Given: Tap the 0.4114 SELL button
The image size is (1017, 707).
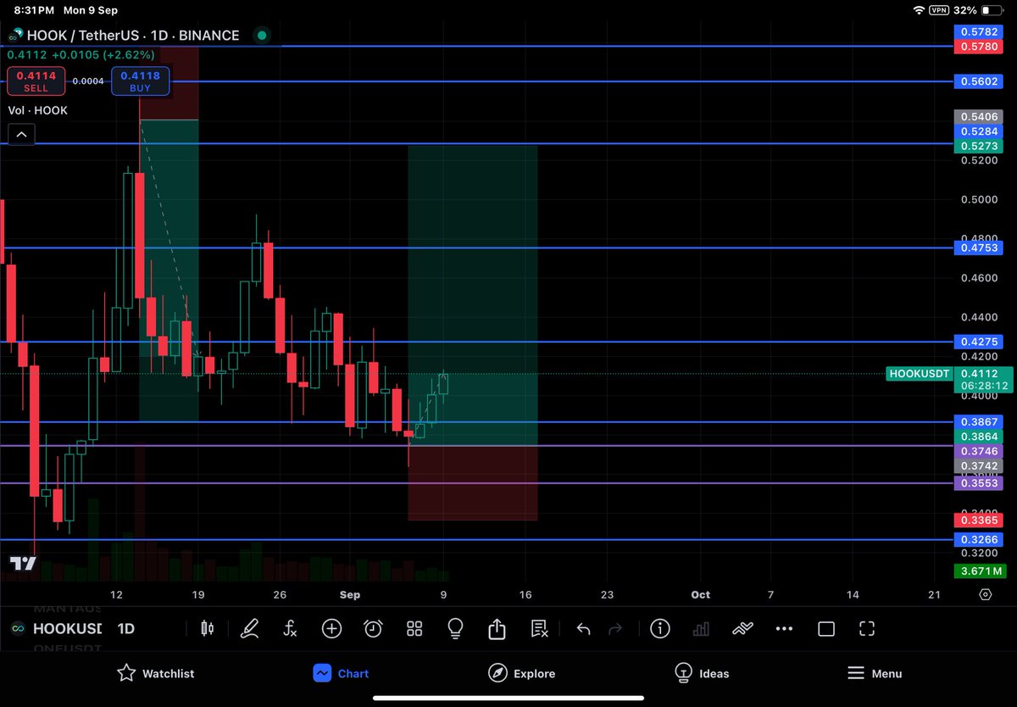Looking at the screenshot, I should [x=36, y=81].
